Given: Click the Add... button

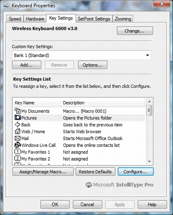Looking at the screenshot, I should (x=27, y=65).
